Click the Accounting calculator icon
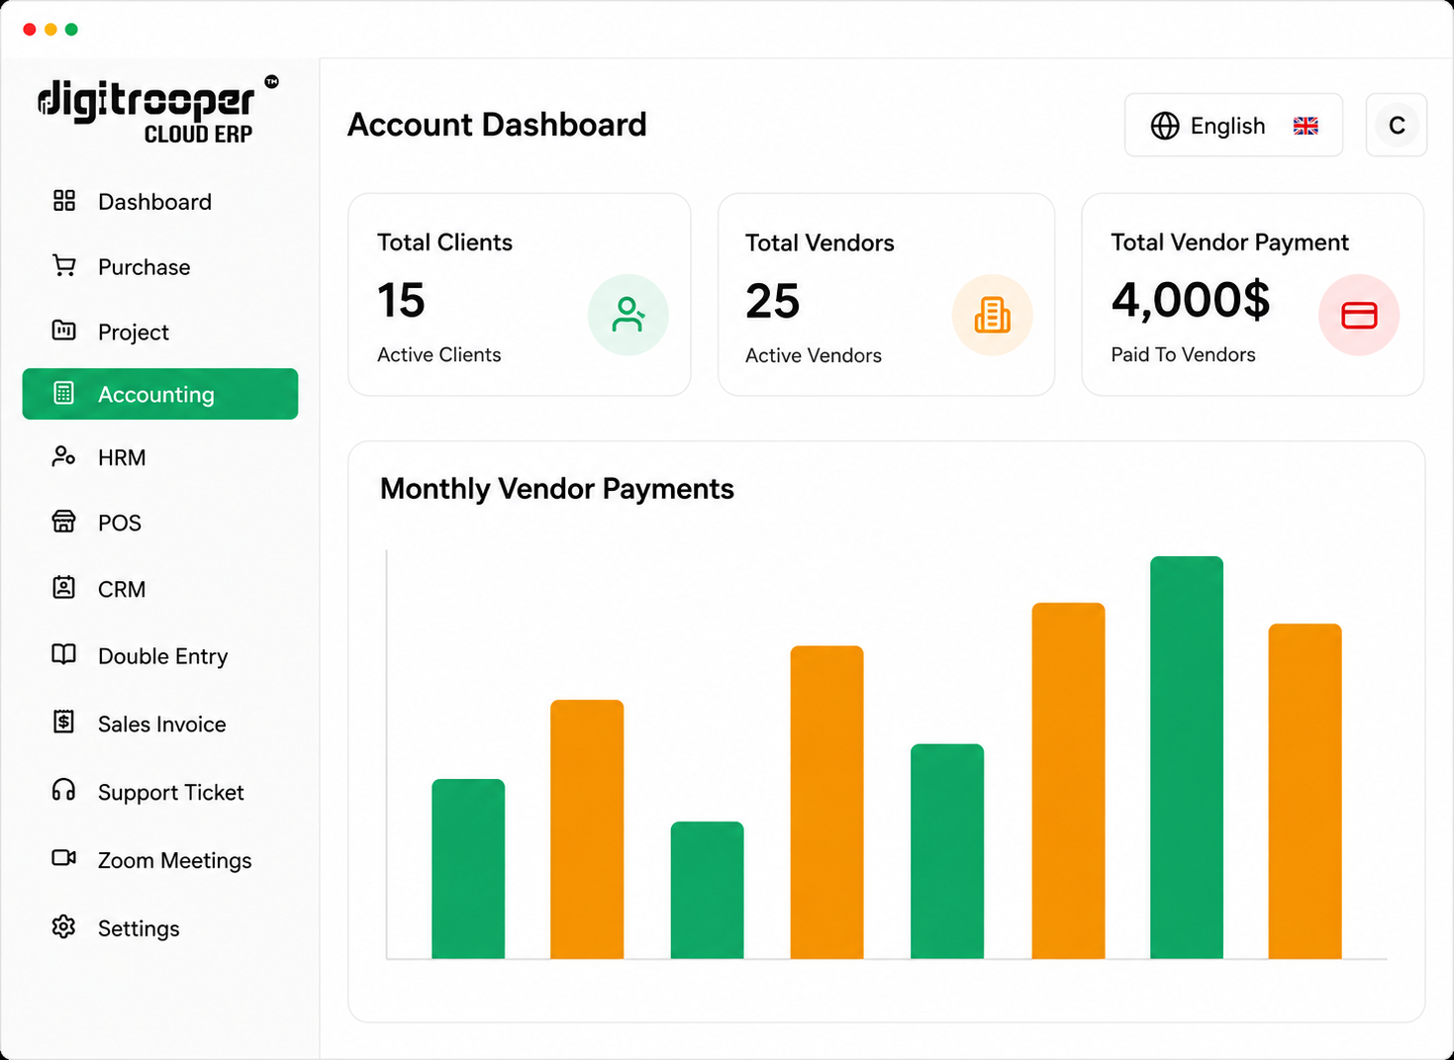 [64, 393]
